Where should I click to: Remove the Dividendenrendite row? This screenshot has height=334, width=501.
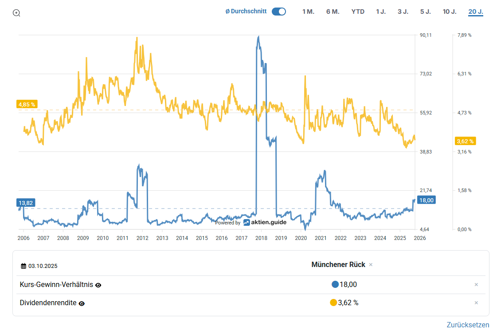tap(476, 303)
